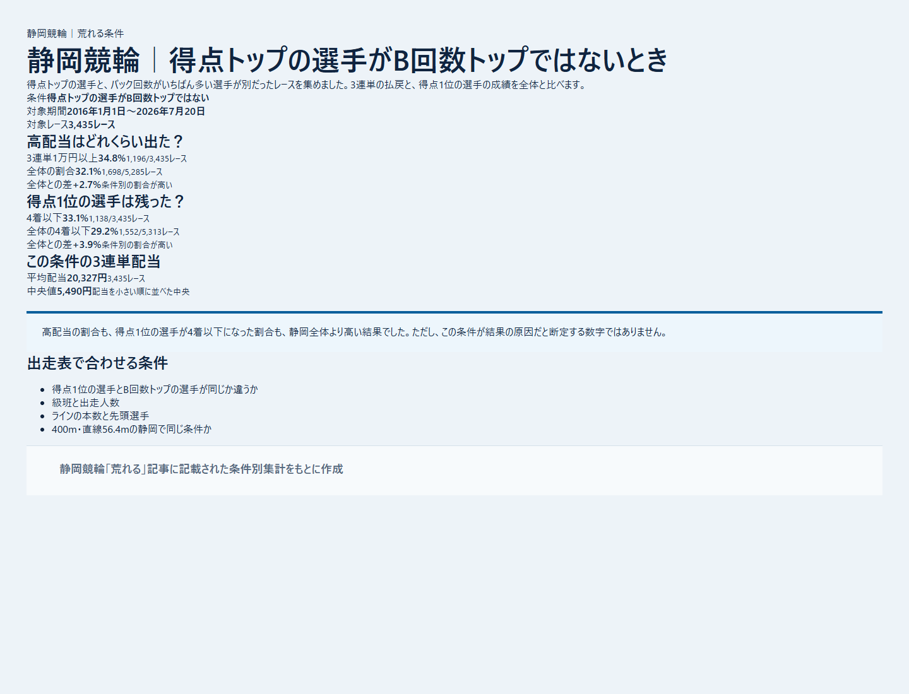909x694 pixels.
Task: Click the footer source note 静岡競輪「荒れる」記事に記載された条件別集計をもとに作成
Action: pyautogui.click(x=201, y=469)
